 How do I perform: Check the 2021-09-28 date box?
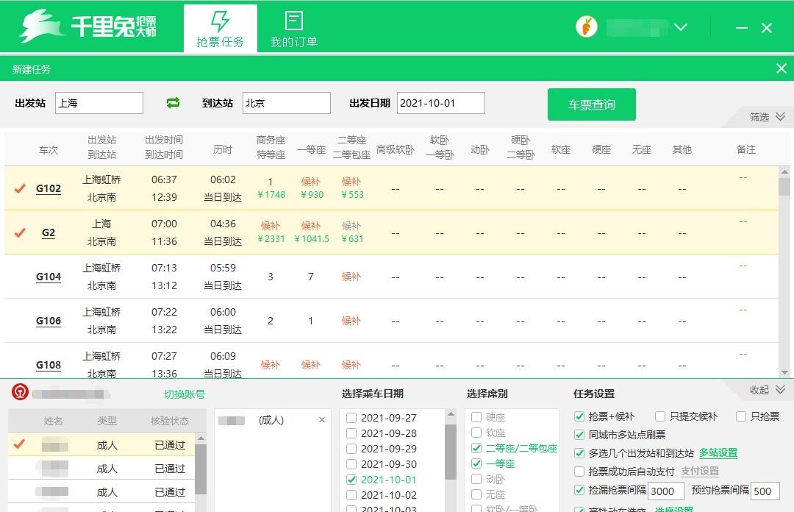pyautogui.click(x=351, y=433)
